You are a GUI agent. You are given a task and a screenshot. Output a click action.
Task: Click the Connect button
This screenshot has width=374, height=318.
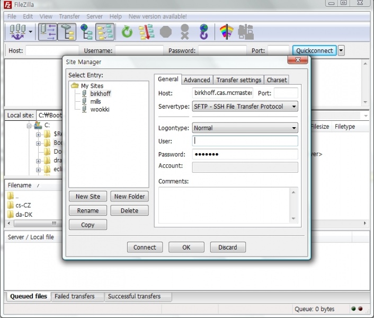point(145,247)
